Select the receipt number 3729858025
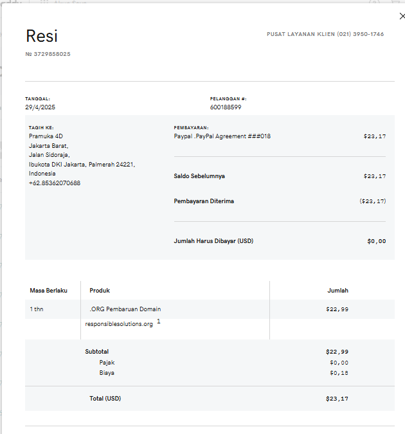The height and width of the screenshot is (434, 405). pyautogui.click(x=48, y=54)
